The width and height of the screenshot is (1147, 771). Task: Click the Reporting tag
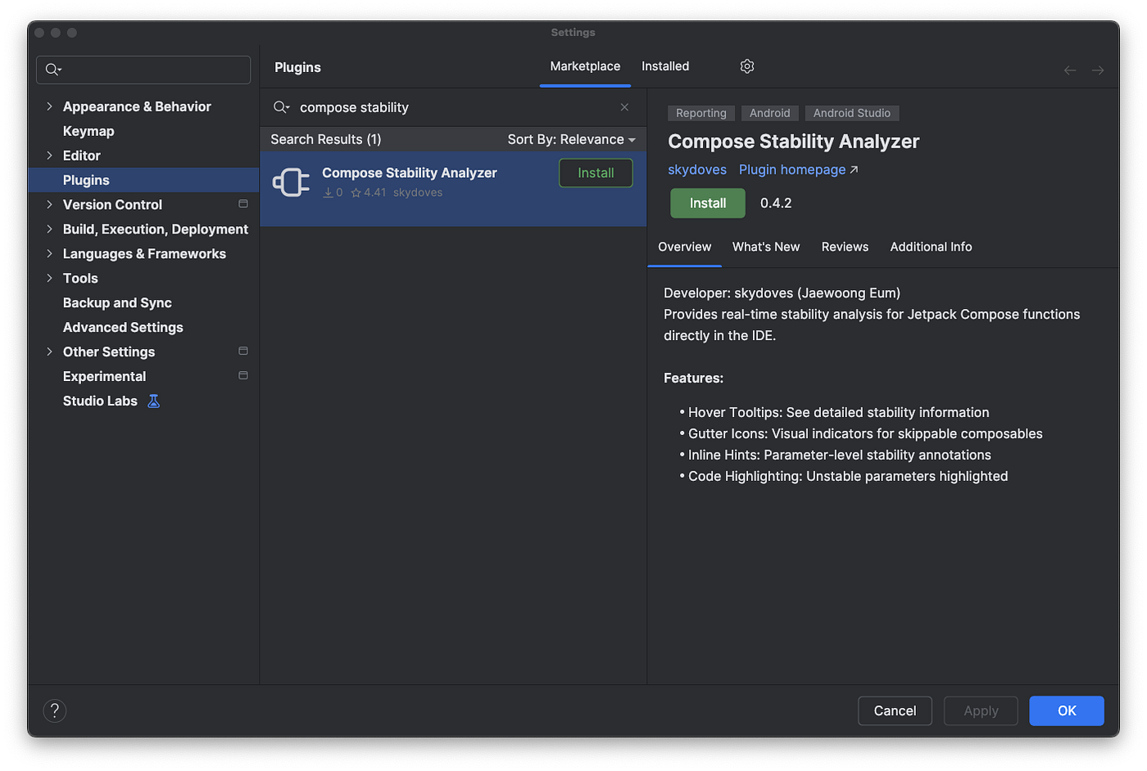coord(701,113)
